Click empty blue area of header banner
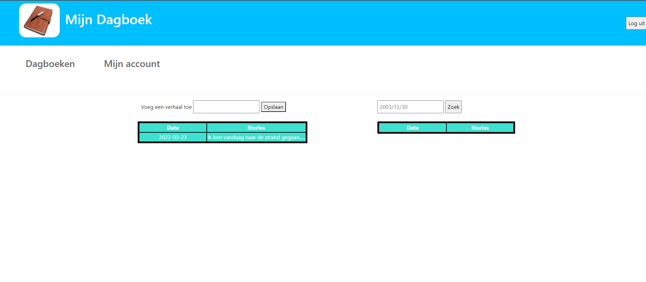 (x=374, y=22)
